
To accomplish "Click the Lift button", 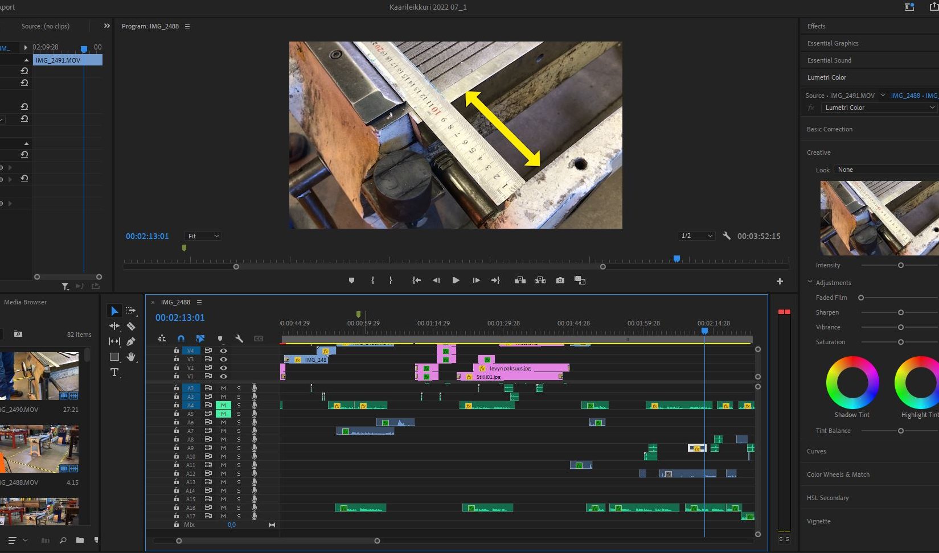I will pos(520,280).
